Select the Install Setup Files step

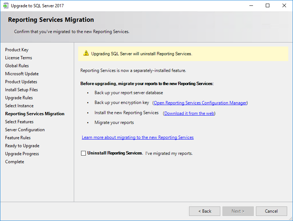point(21,90)
